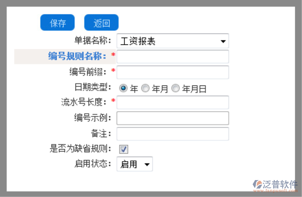The height and width of the screenshot is (197, 302).
Task: Click the 泛普软件 logo icon
Action: [x=257, y=184]
